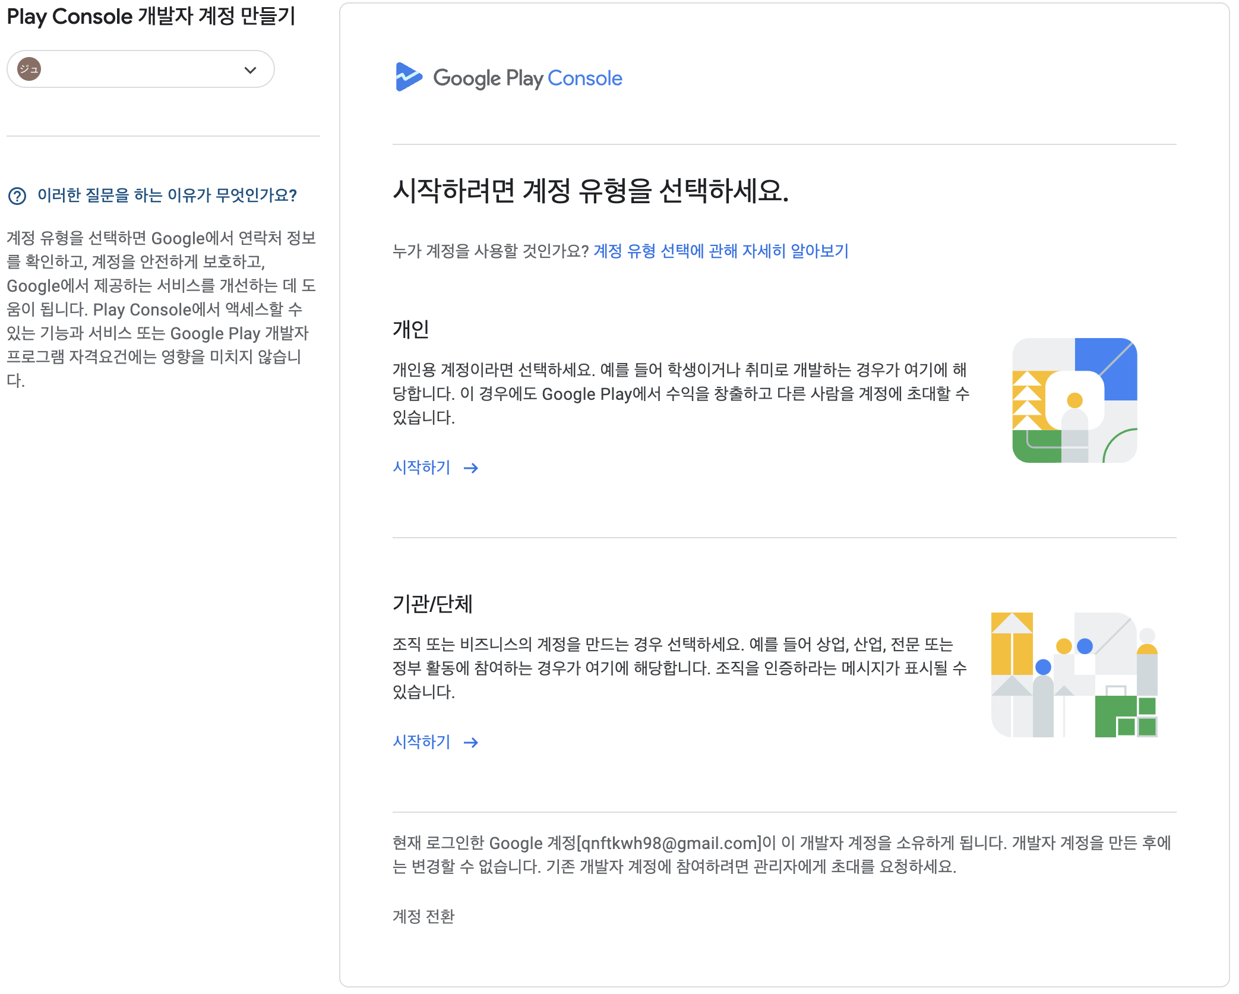Screen dimensions: 1239x994
Task: Click the question mark help icon
Action: pyautogui.click(x=17, y=195)
